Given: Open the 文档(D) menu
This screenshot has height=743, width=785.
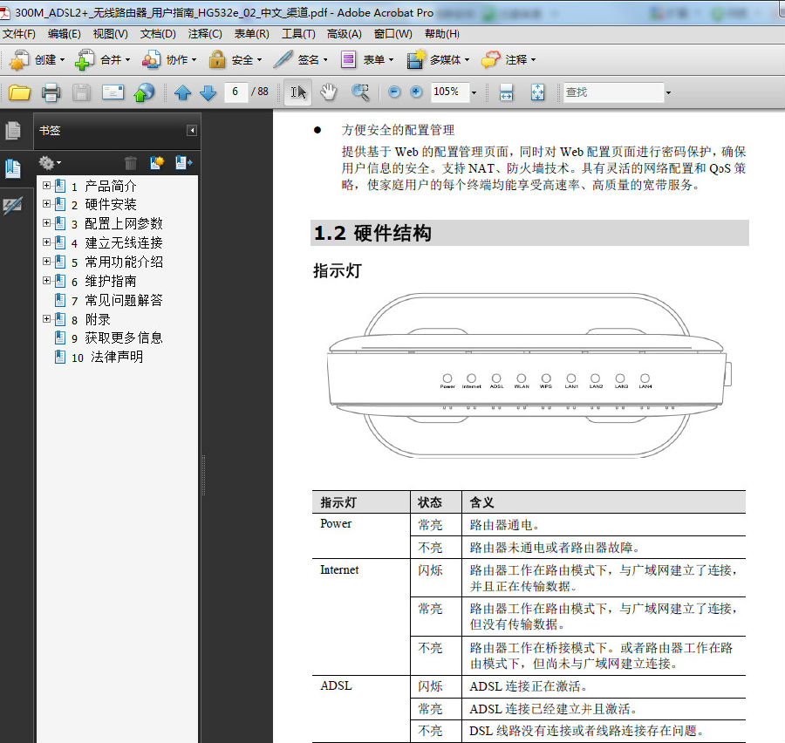Looking at the screenshot, I should click(x=158, y=34).
